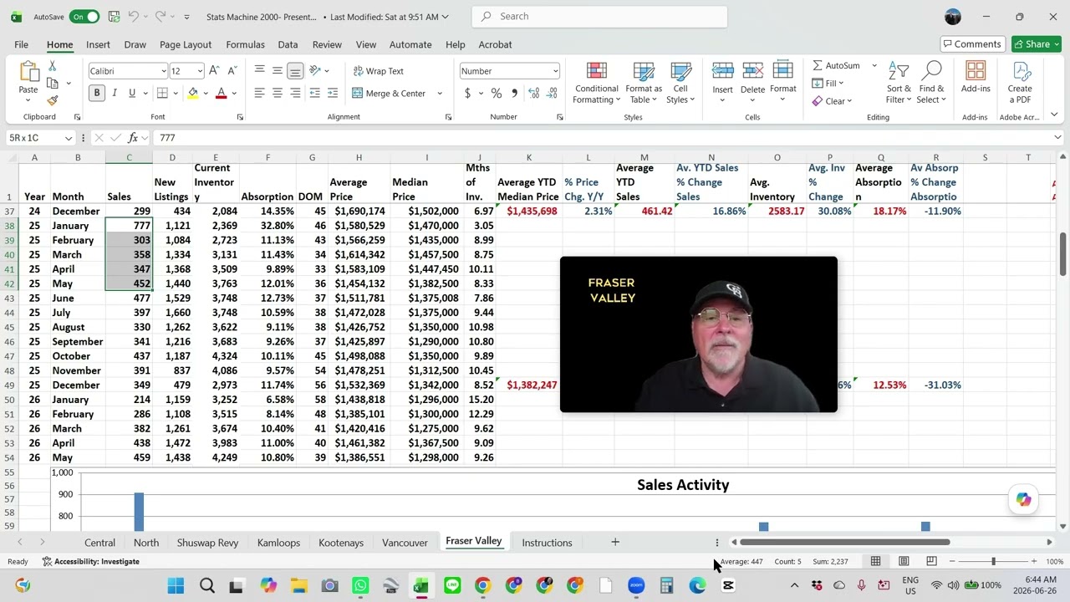
Task: Click the Search box in title bar
Action: pos(599,17)
